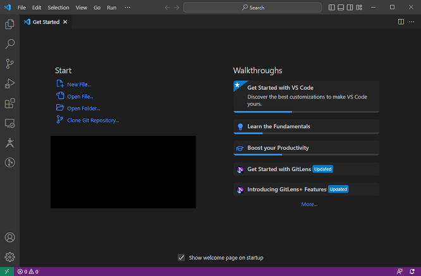The height and width of the screenshot is (276, 421).
Task: Open the editor More Actions ellipsis
Action: tap(412, 21)
